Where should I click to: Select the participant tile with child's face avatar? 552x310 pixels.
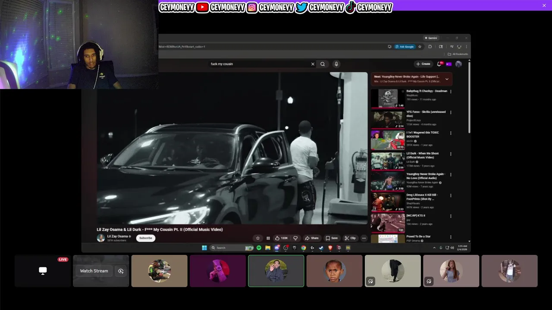pyautogui.click(x=334, y=271)
